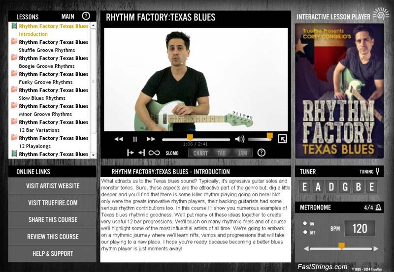The image size is (394, 272).
Task: Click Review This Course
Action: click(52, 237)
